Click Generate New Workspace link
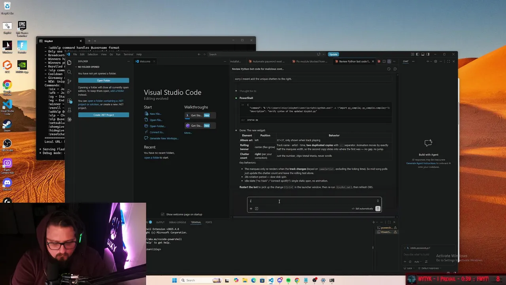Image resolution: width=506 pixels, height=285 pixels. [x=164, y=138]
